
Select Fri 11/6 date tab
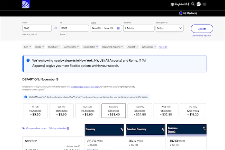click(x=35, y=111)
